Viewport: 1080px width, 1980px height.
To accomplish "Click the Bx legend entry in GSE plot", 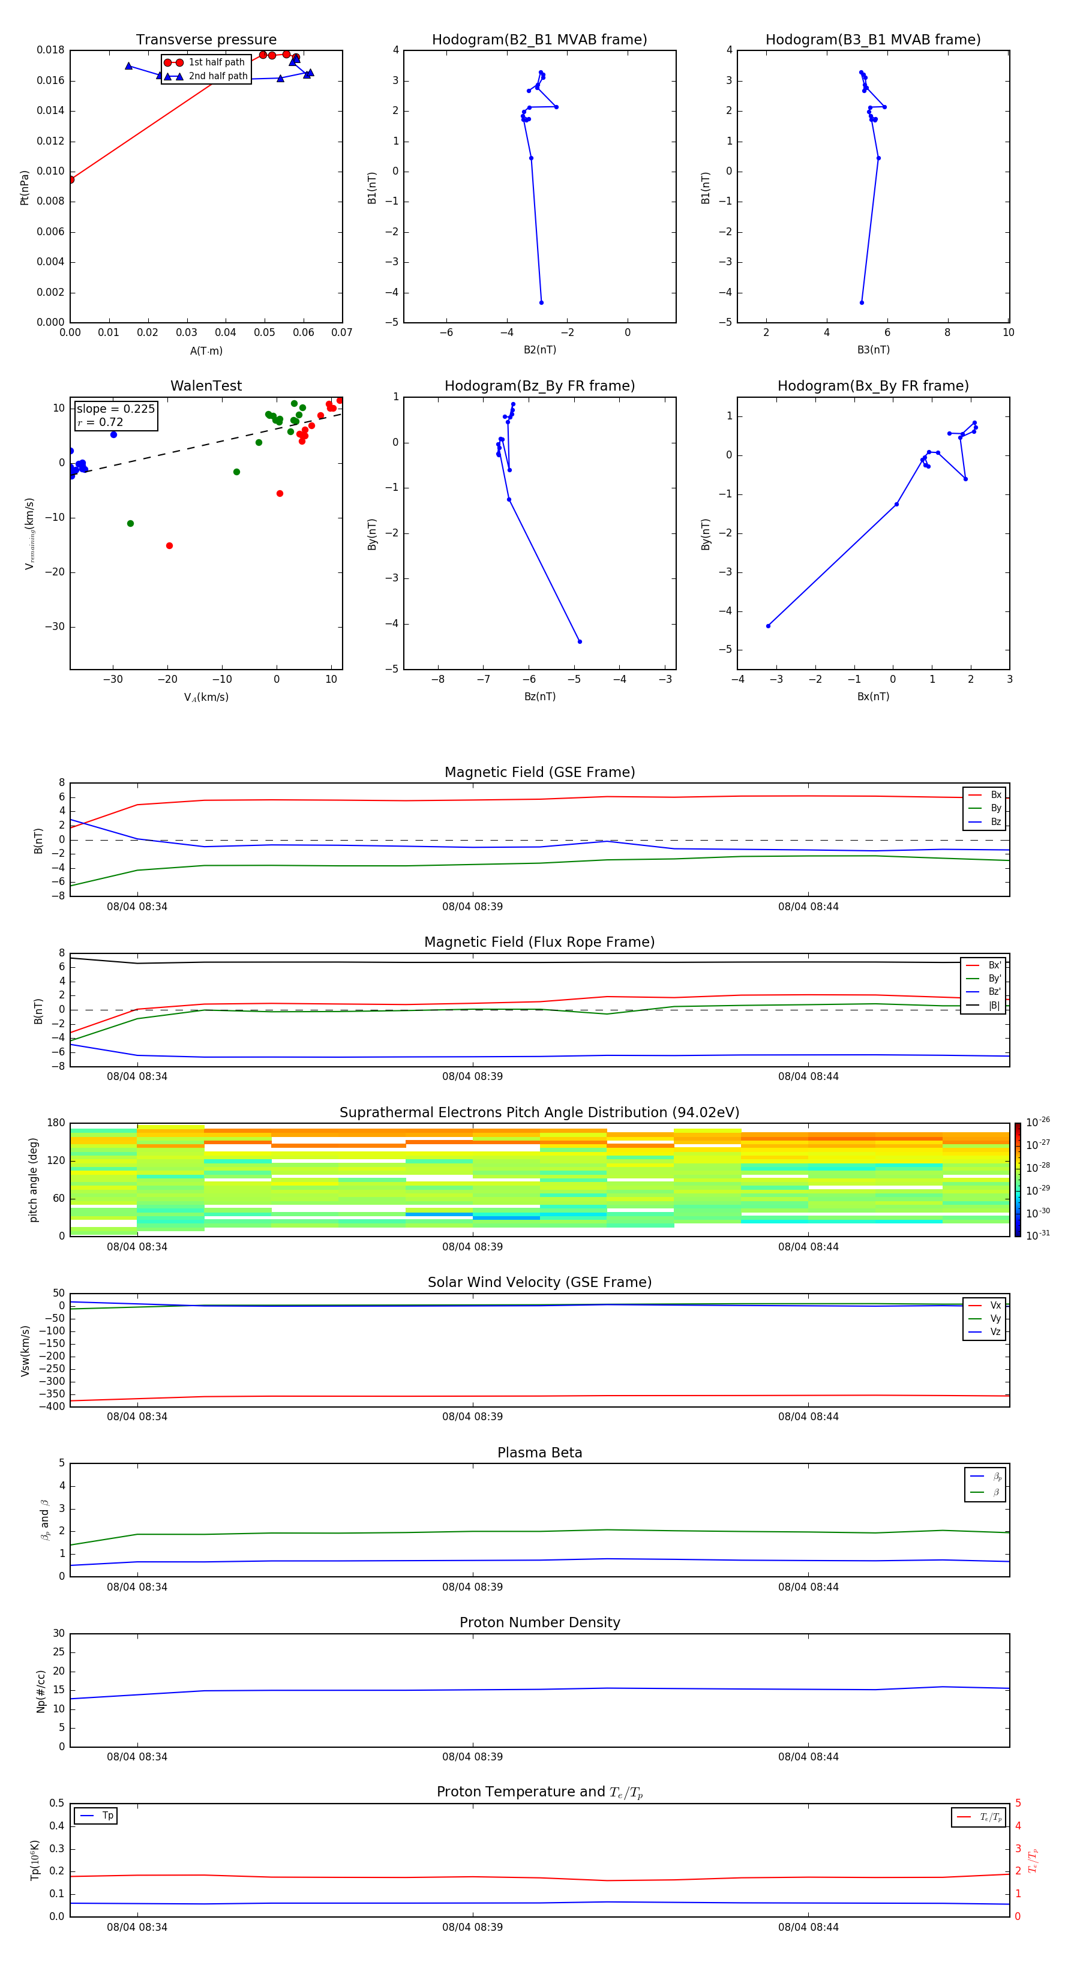I will (985, 795).
